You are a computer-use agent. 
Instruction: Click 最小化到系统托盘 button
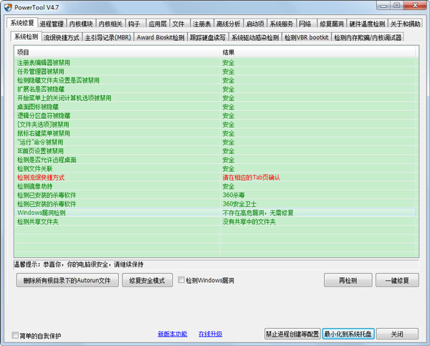pyautogui.click(x=348, y=334)
